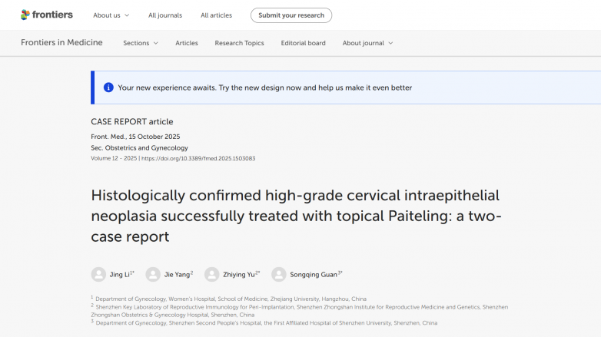Viewport: 601px width, 337px height.
Task: Click Jing Li's author avatar icon
Action: pos(98,274)
